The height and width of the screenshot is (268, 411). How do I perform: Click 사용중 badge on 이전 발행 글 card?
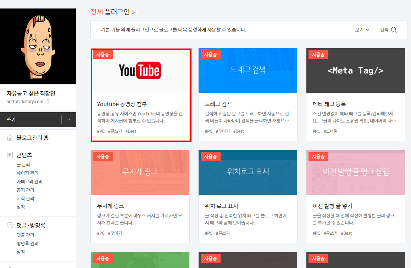click(x=318, y=156)
